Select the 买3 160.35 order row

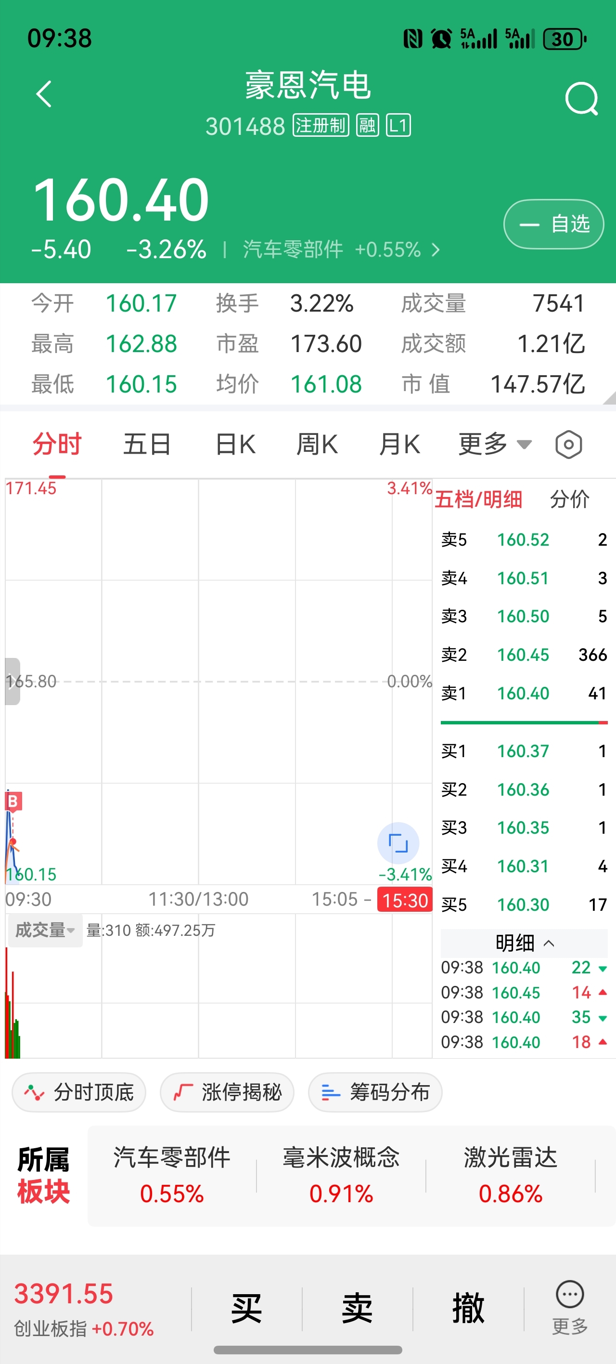[524, 827]
